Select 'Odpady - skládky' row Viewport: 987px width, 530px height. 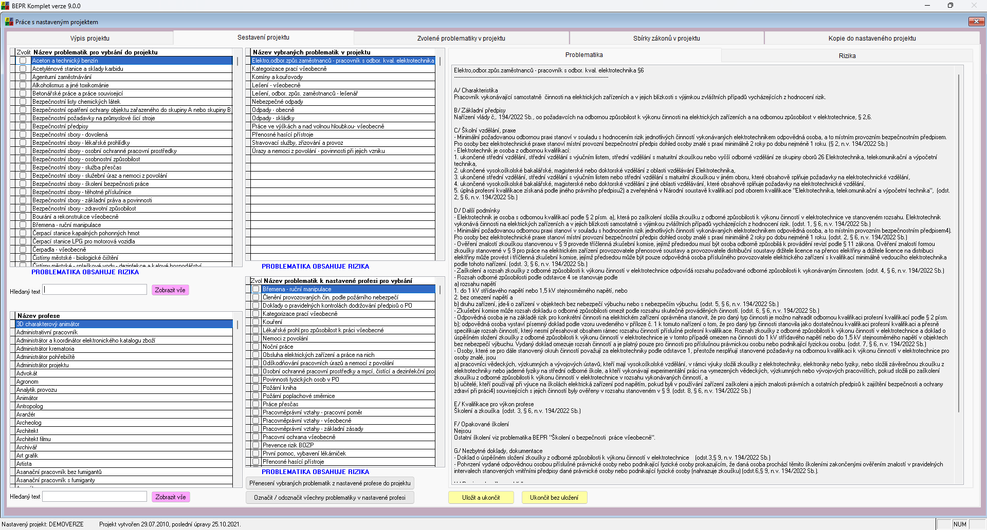(x=342, y=118)
